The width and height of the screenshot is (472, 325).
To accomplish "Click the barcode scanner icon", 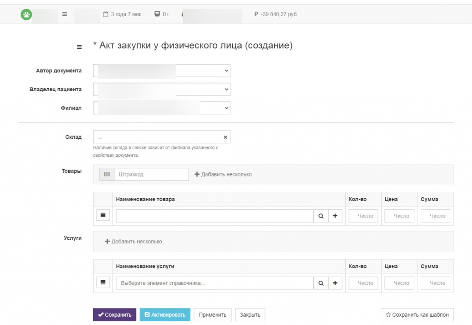I will pos(107,174).
